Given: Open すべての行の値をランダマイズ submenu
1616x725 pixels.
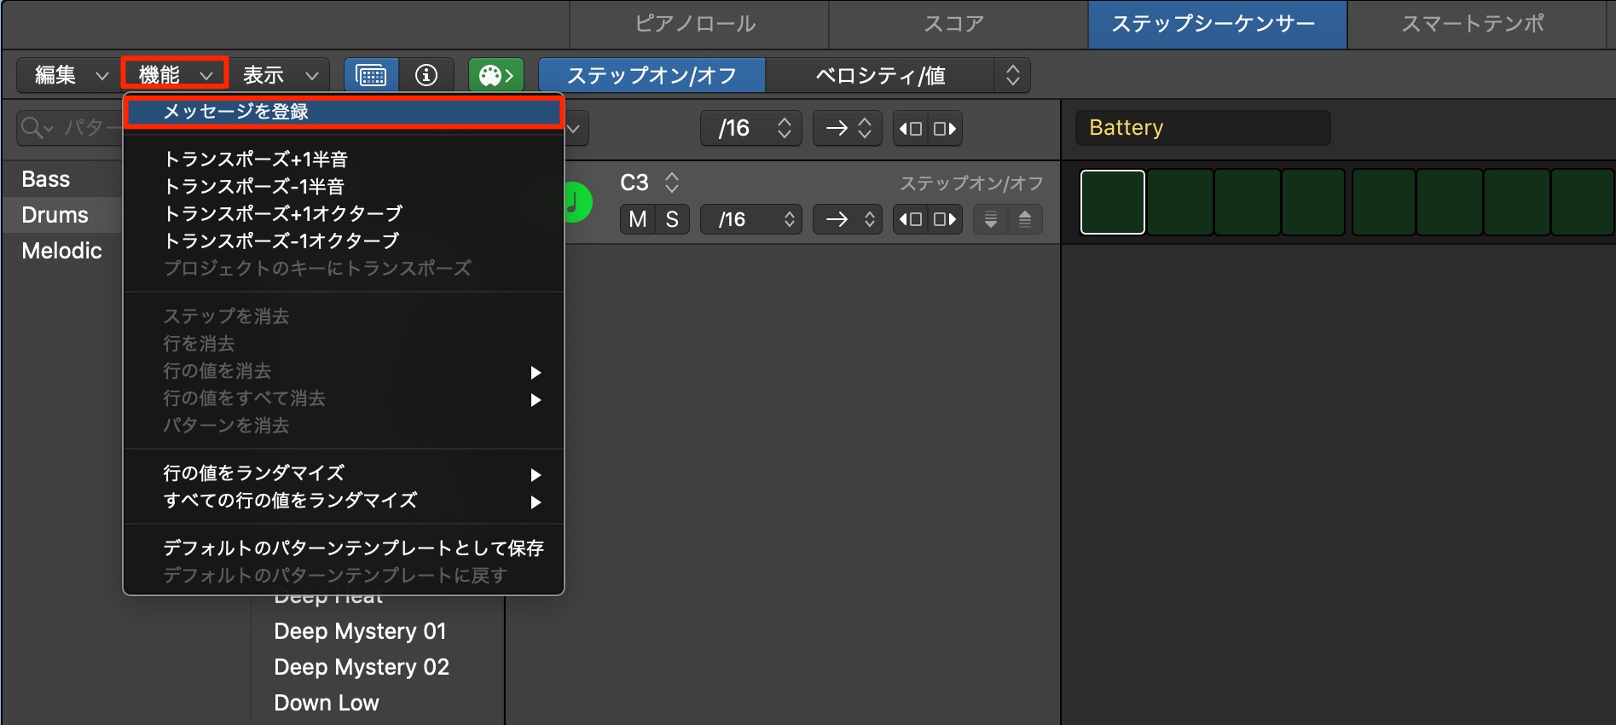Looking at the screenshot, I should click(x=344, y=500).
